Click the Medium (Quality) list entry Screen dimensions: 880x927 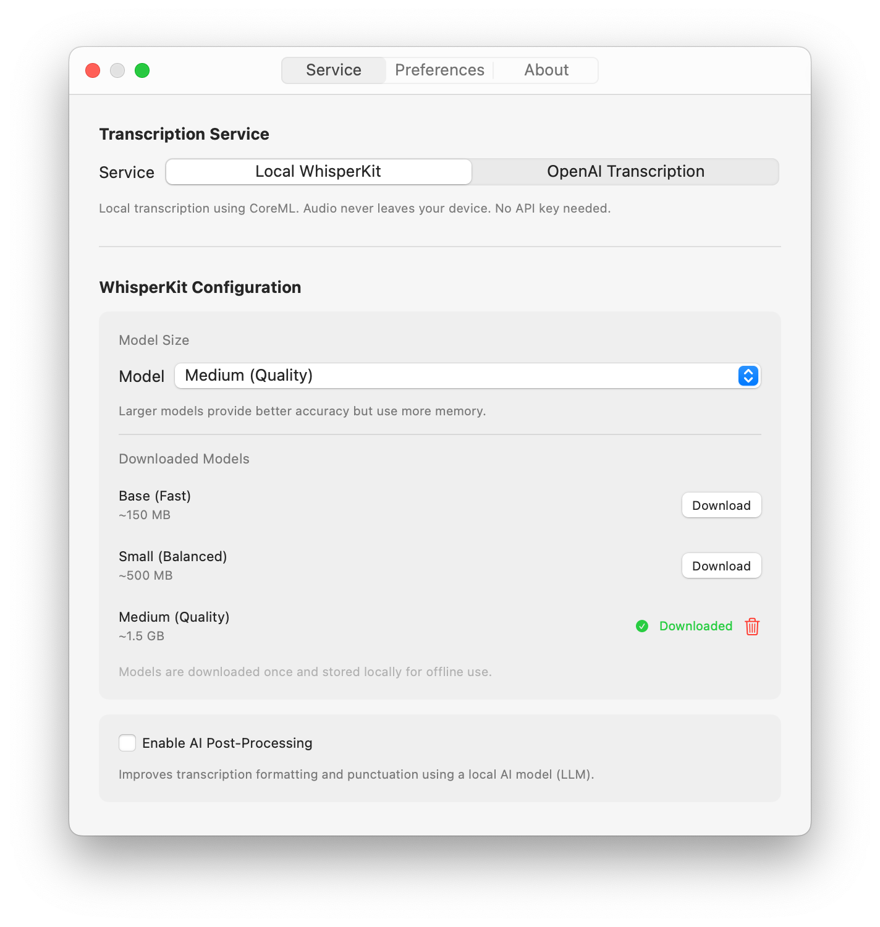174,617
